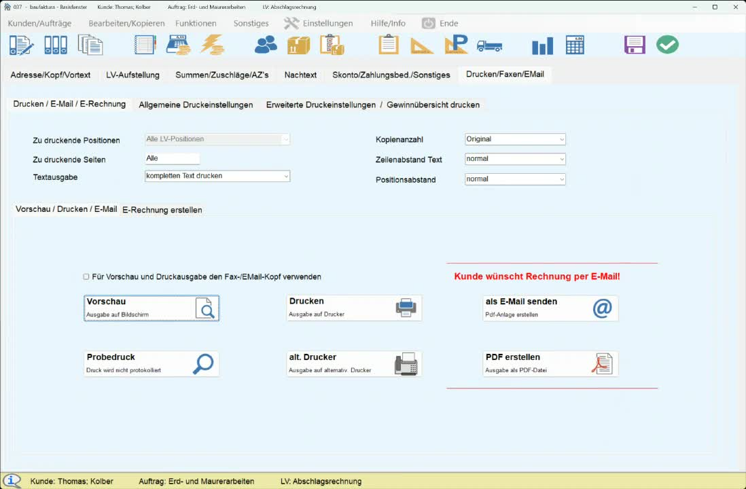Select Drucken / E-Mail / E-Rechnung subtab

pos(69,104)
